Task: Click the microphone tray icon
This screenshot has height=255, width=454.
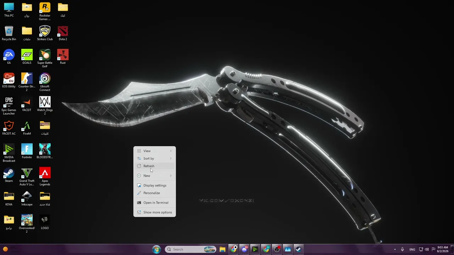Action: point(402,249)
